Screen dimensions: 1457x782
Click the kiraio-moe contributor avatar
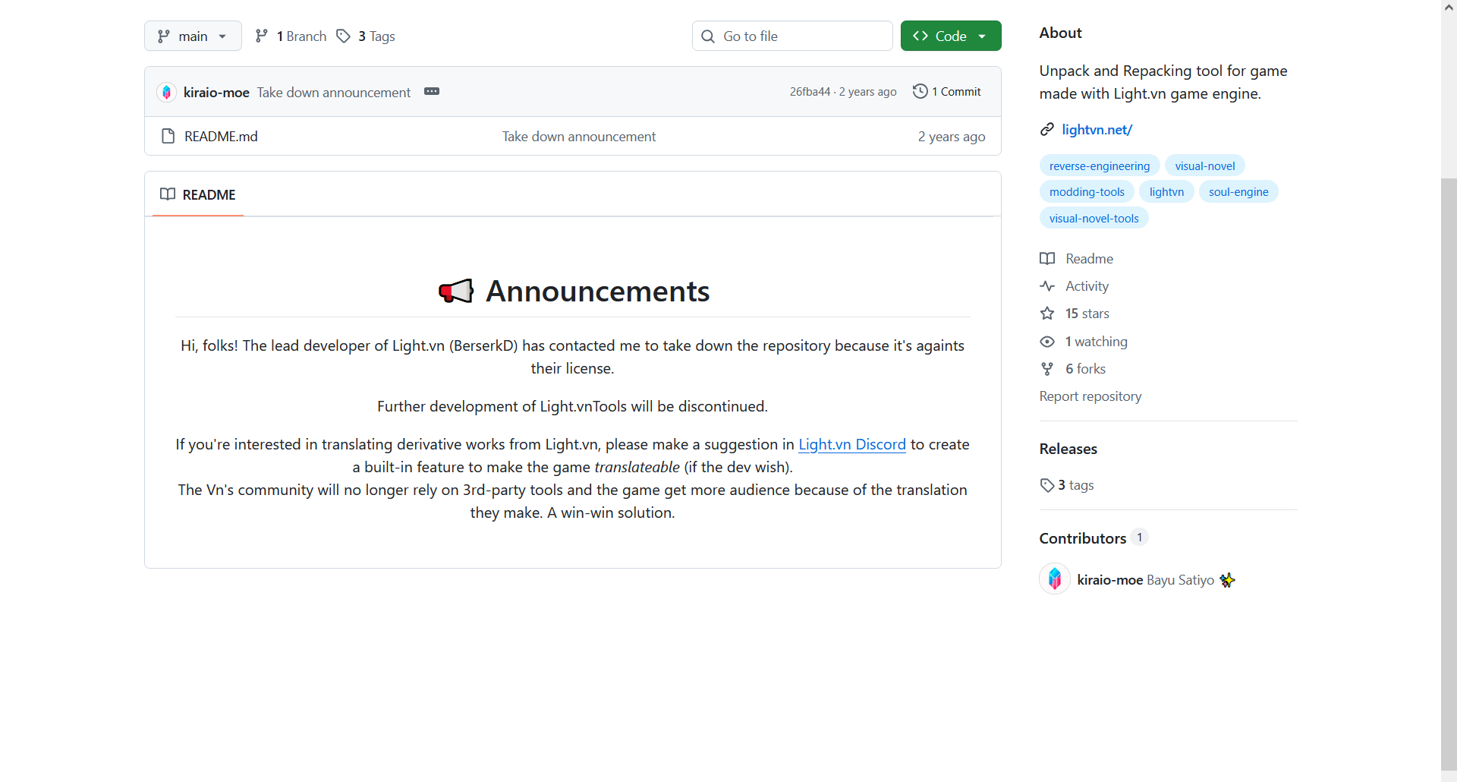(x=1055, y=579)
